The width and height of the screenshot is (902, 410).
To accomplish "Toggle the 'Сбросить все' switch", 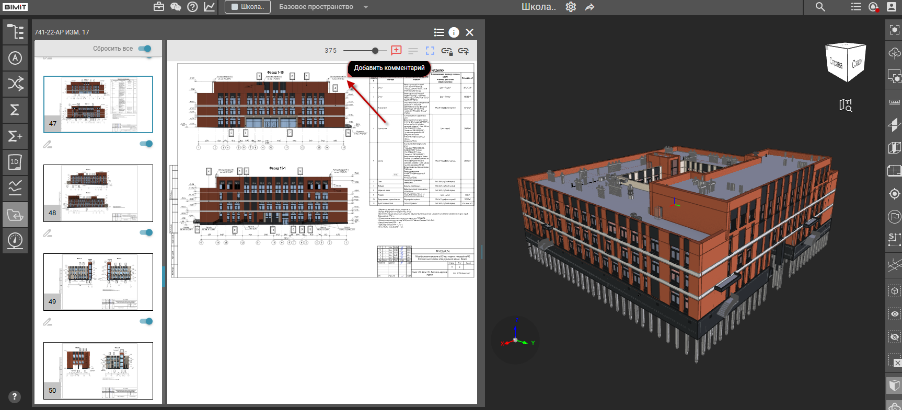I will 145,49.
